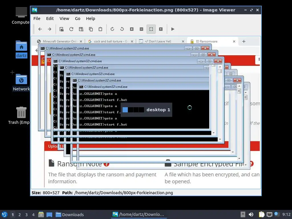
Task: Click the Save As toolbar icon
Action: (x=81, y=29)
